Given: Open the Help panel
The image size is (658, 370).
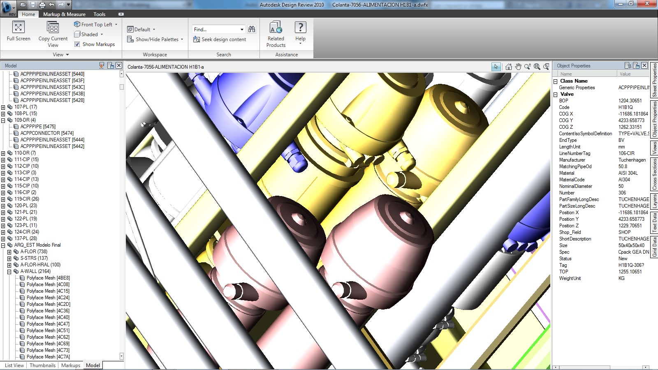Looking at the screenshot, I should (x=301, y=33).
